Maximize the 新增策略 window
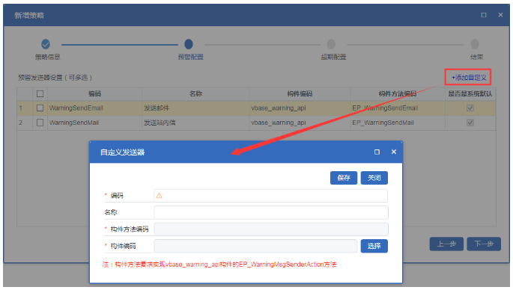Screen dimensions: 513x290 [x=484, y=15]
